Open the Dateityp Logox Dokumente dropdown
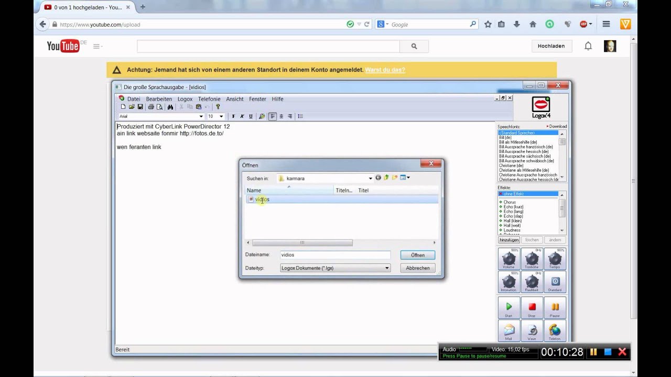This screenshot has height=377, width=671. (x=387, y=268)
